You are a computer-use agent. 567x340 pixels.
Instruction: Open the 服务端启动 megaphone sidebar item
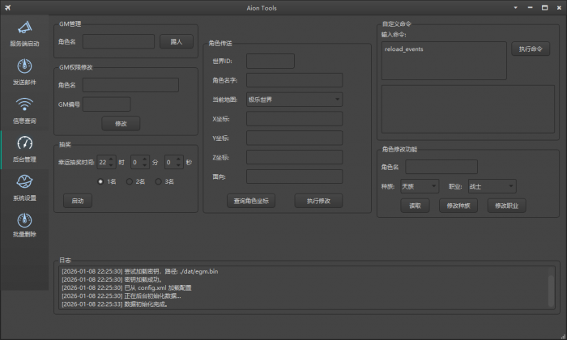[24, 34]
